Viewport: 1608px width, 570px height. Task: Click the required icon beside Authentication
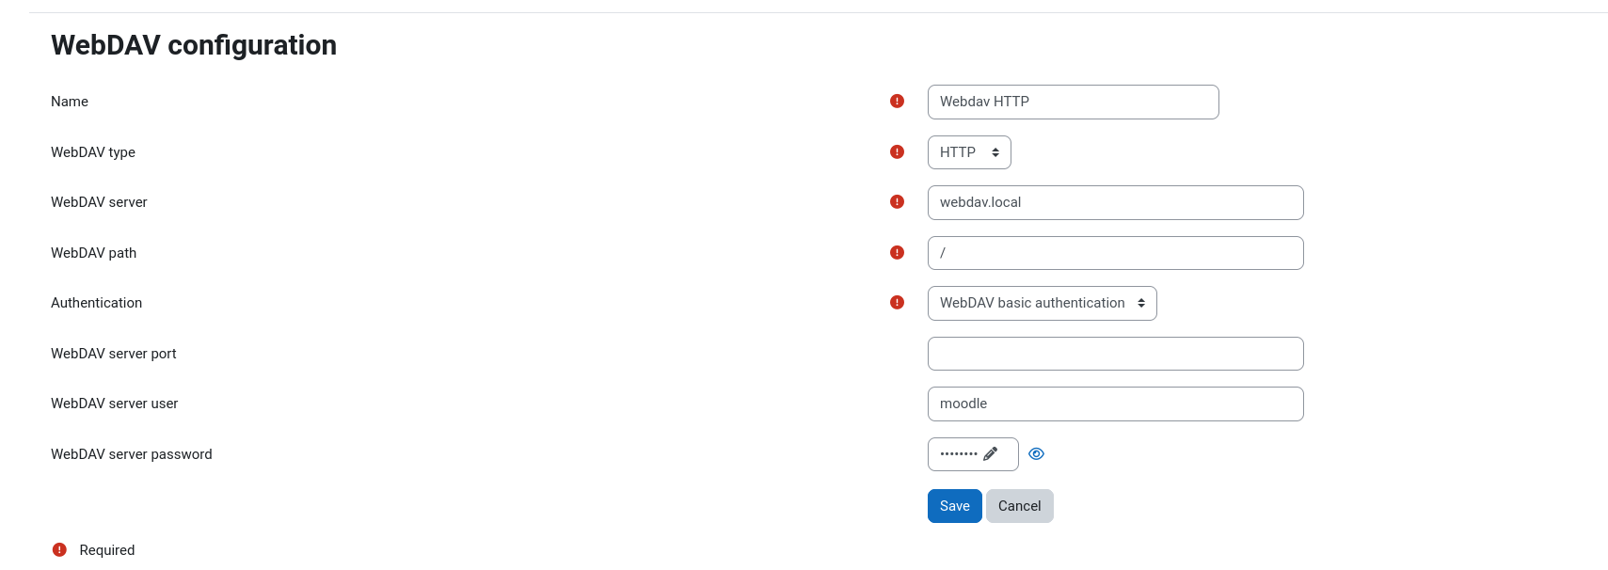pos(897,303)
